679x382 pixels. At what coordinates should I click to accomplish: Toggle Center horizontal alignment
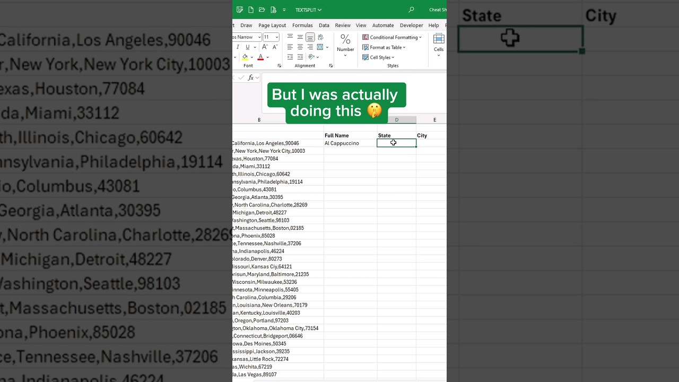(x=300, y=47)
